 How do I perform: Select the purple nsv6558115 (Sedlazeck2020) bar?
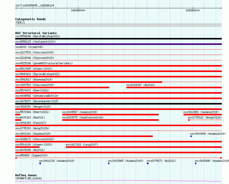click(118, 44)
